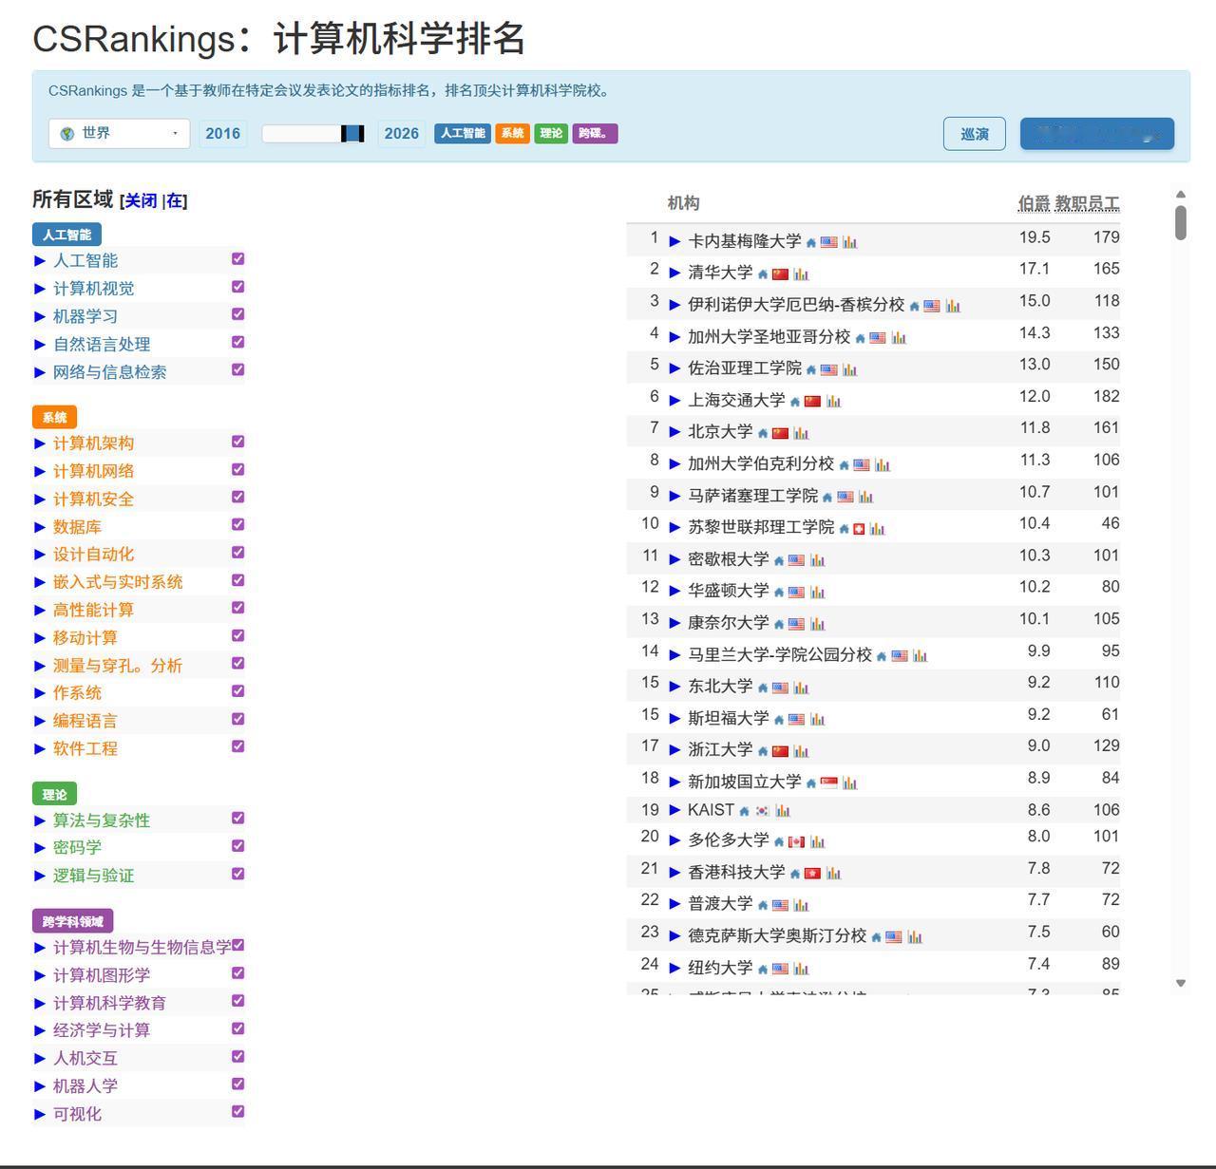
Task: Open the home icon for 新加坡国立大学
Action: pos(810,783)
